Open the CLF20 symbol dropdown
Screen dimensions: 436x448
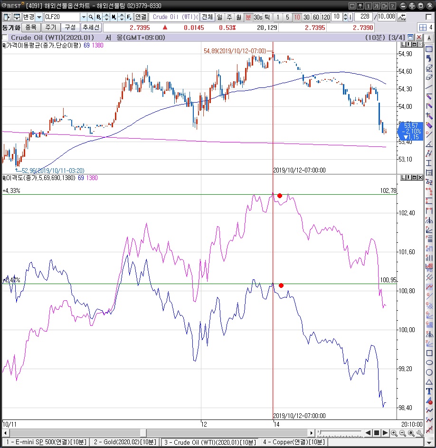(x=84, y=17)
